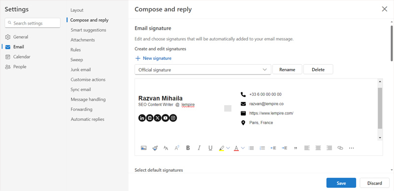Open the font color dropdown arrow
394x191 pixels.
[243, 148]
